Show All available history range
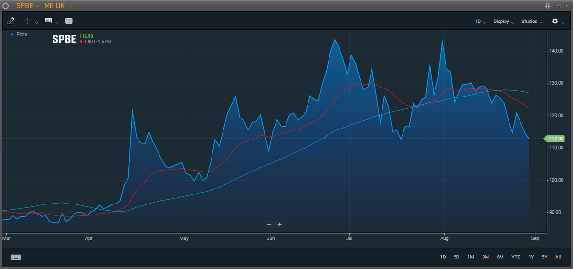 point(558,257)
